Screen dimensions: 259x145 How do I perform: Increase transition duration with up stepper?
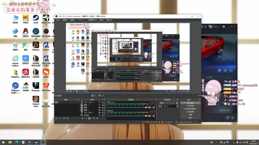[x=177, y=106]
